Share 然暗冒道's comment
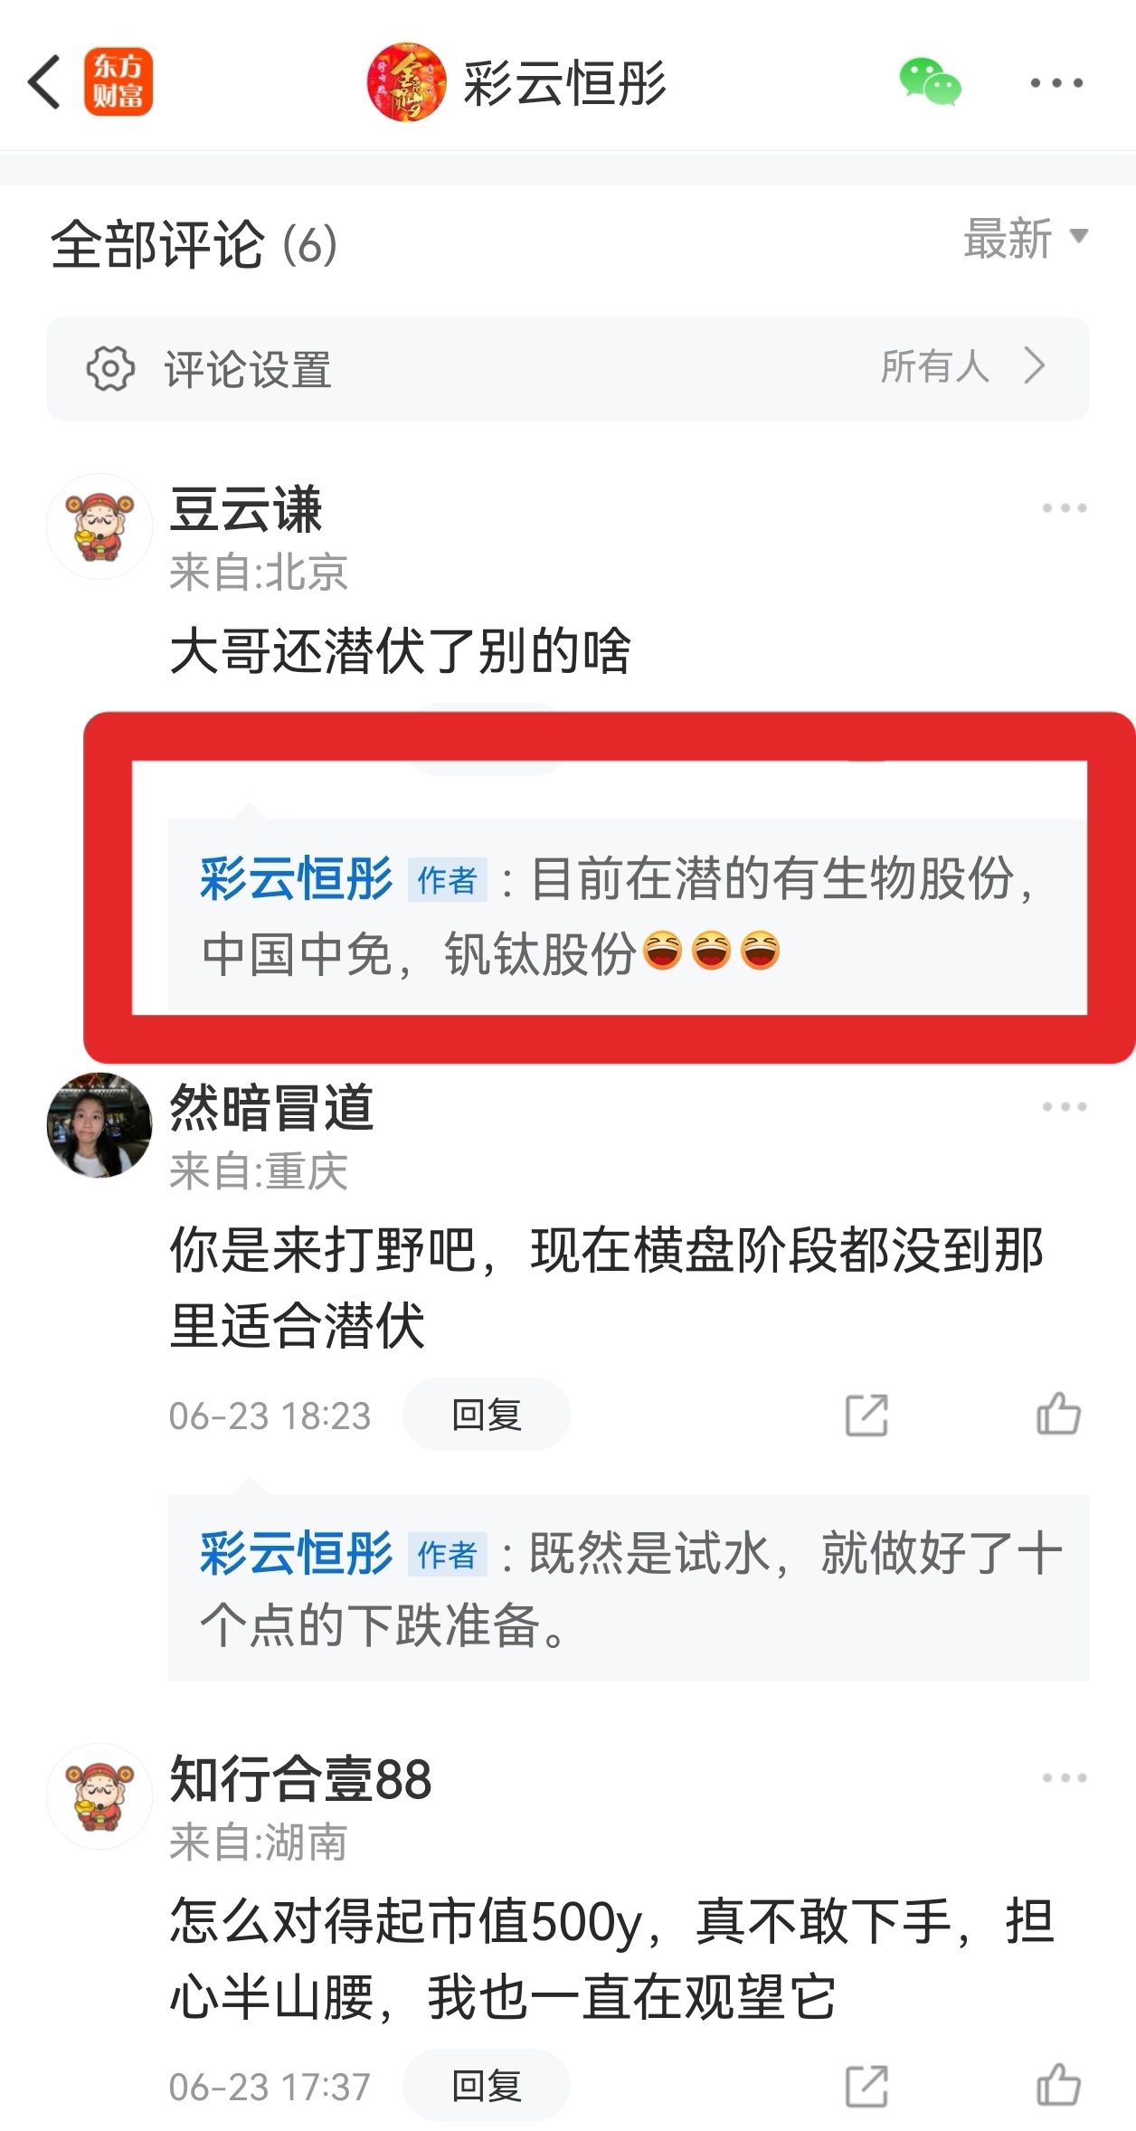 tap(866, 1415)
